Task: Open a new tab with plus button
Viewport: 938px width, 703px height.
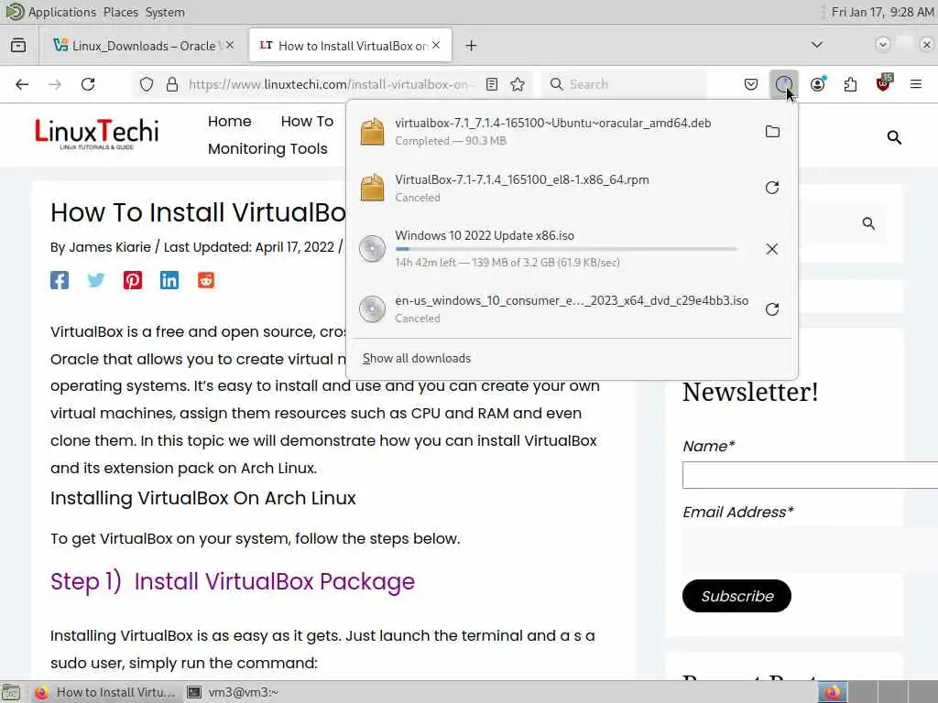Action: tap(472, 46)
